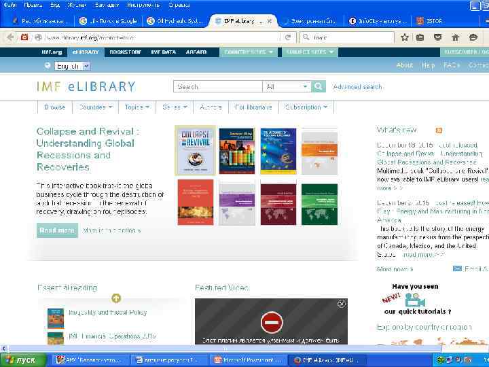The height and width of the screenshot is (367, 489).
Task: Click the blocked plugin icon in Featured Video
Action: coord(272,322)
